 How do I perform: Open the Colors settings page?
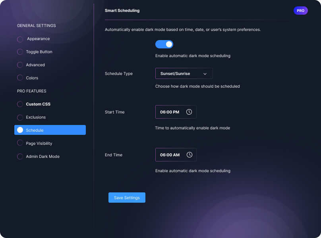point(32,78)
